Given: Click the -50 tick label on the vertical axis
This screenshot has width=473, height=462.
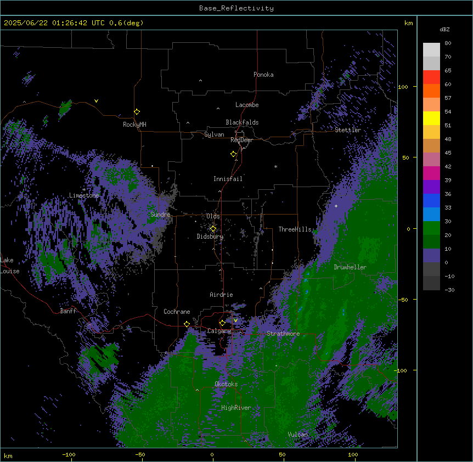Looking at the screenshot, I should (x=403, y=300).
